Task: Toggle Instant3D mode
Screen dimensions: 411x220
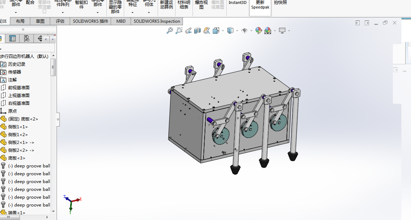Action: coord(237,3)
